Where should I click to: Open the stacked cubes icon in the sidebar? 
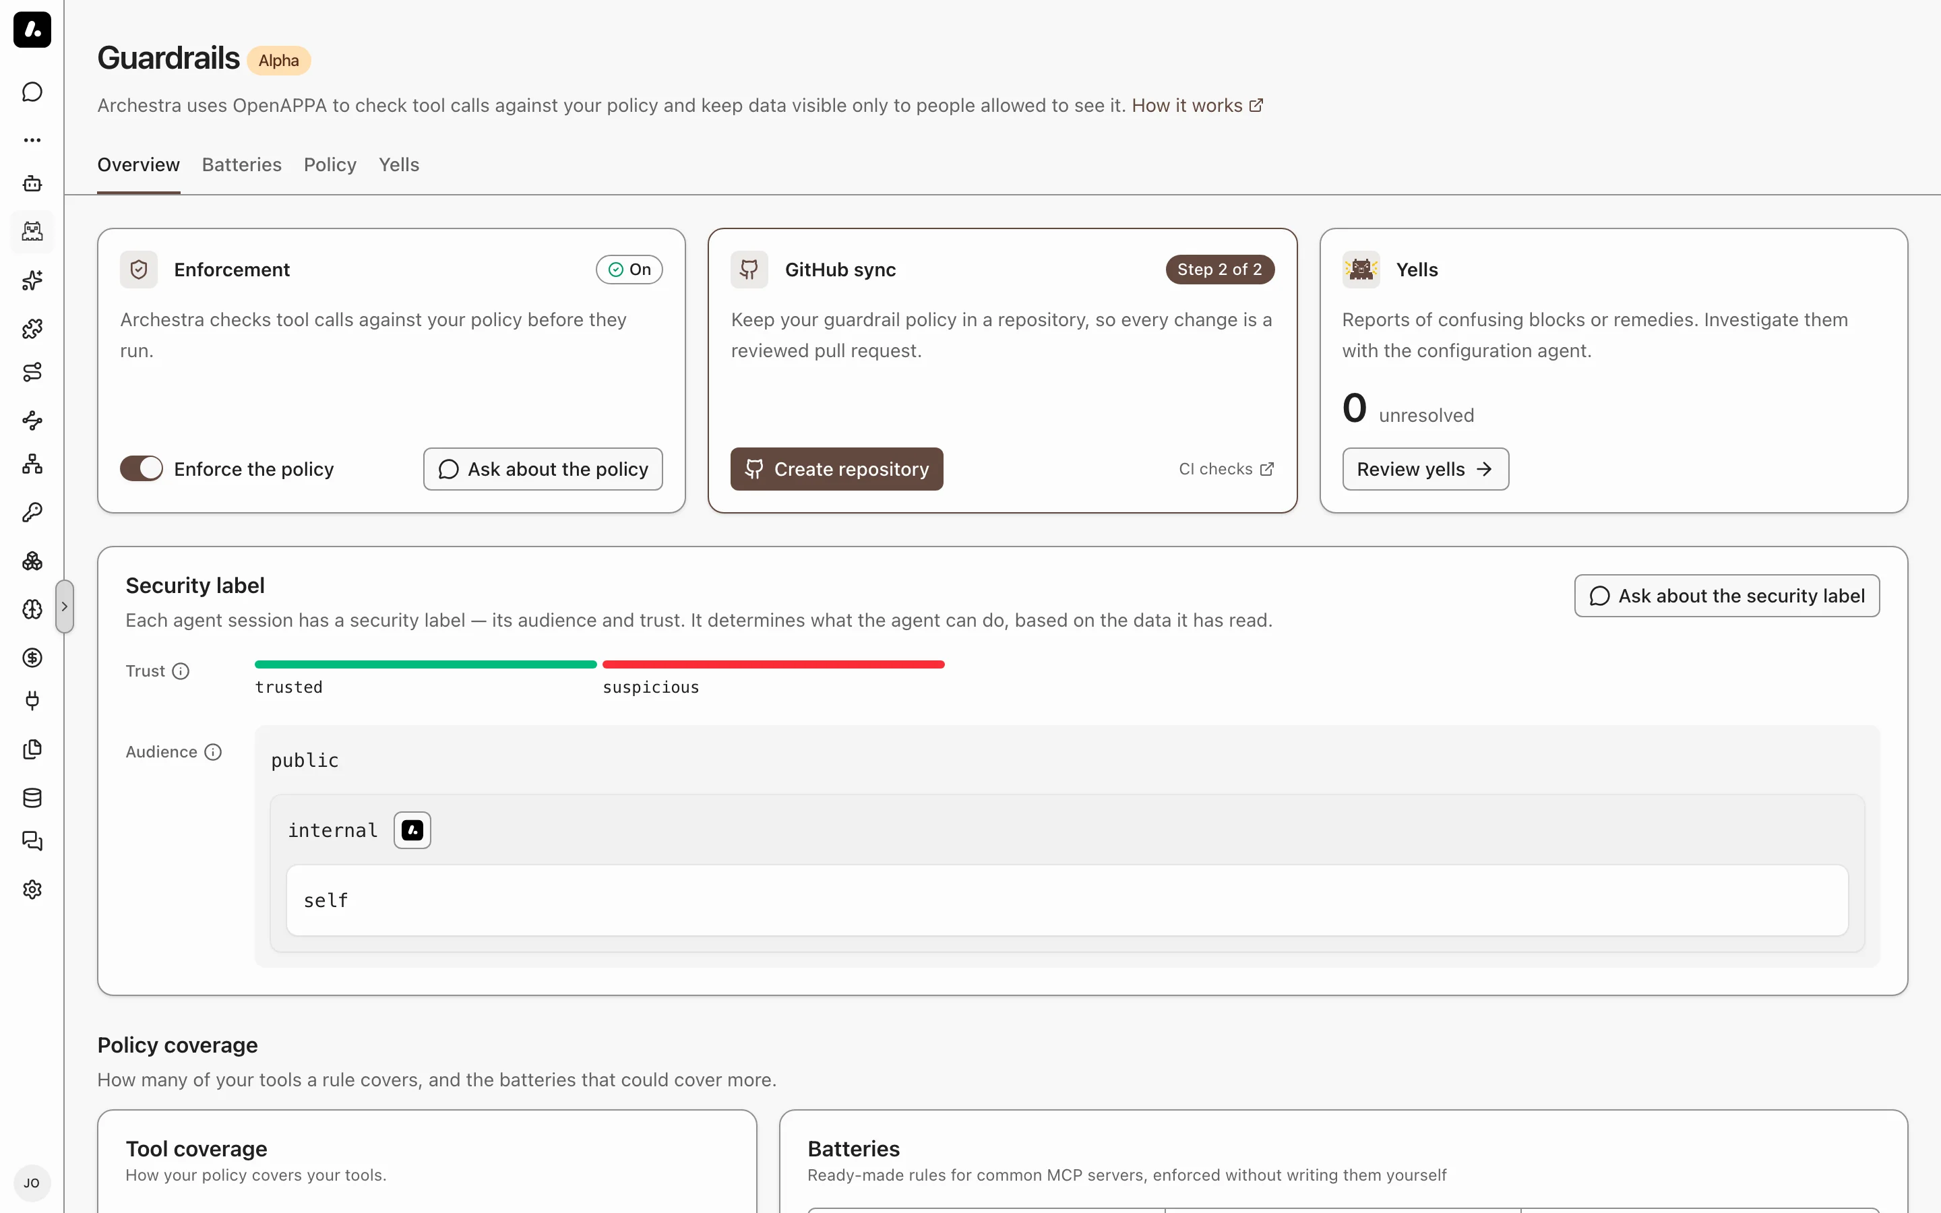point(32,561)
